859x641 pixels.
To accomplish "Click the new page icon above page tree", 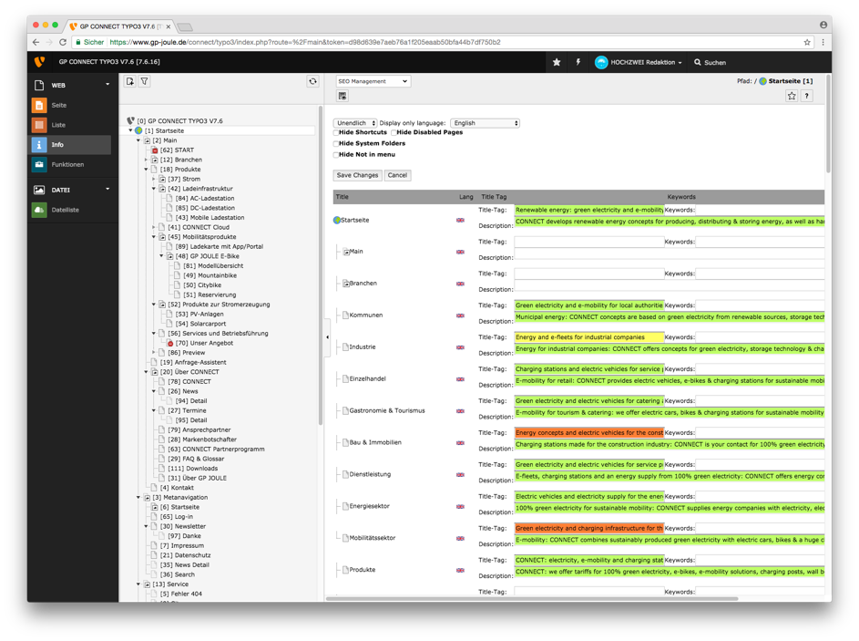I will (x=130, y=82).
